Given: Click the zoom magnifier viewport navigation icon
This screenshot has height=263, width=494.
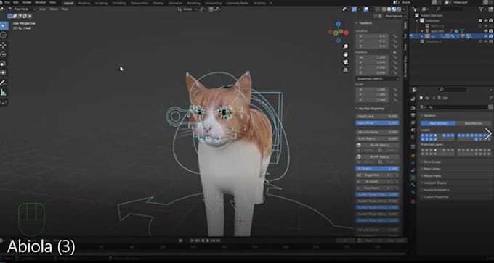Looking at the screenshot, I should [x=346, y=46].
